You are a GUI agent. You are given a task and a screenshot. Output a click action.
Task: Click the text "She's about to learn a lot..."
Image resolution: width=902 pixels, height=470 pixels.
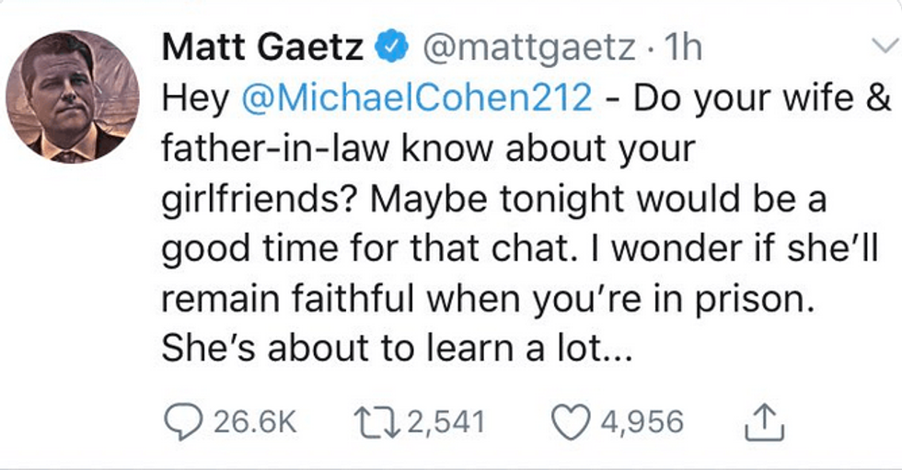(396, 346)
